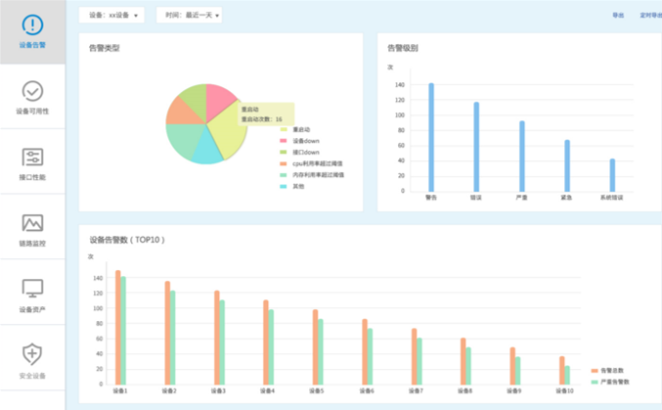Click the yellow 重启动 pie slice
Screen dimensions: 662x410
pos(228,131)
